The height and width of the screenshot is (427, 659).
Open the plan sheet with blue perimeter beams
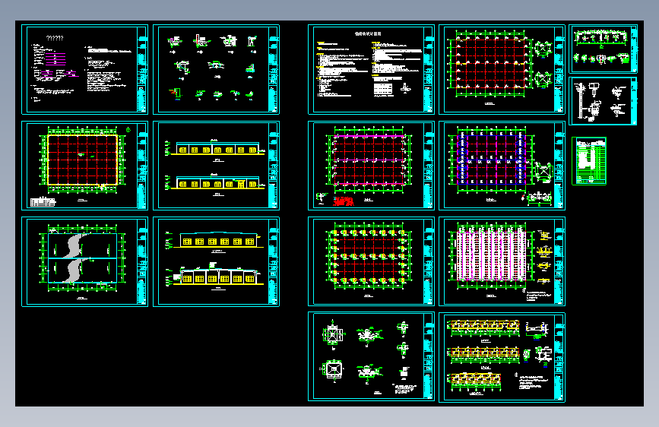pos(502,166)
